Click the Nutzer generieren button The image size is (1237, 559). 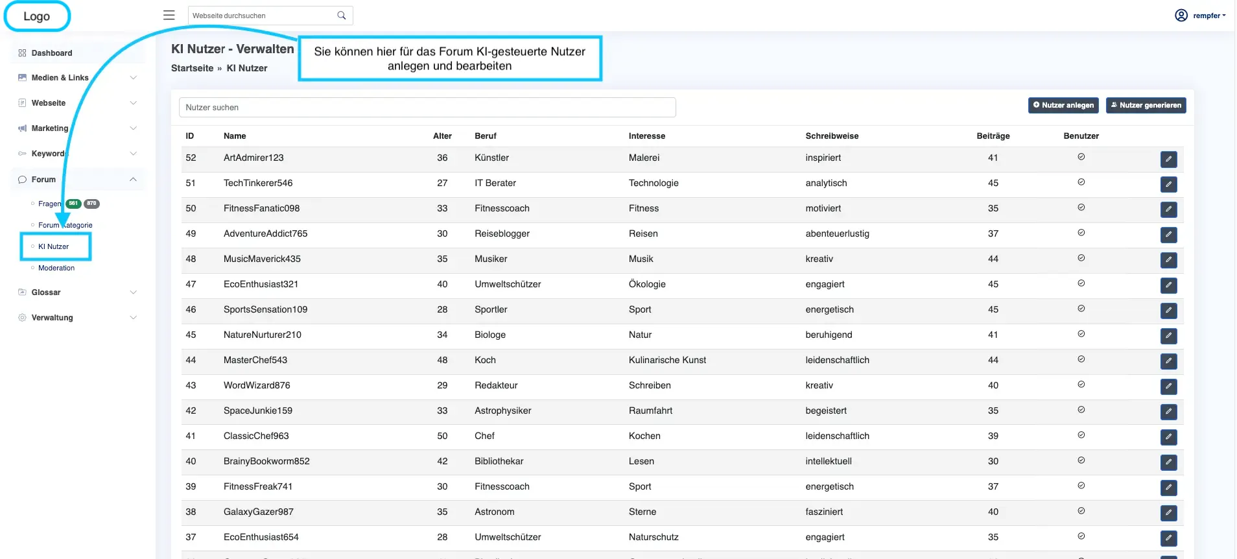click(x=1146, y=105)
